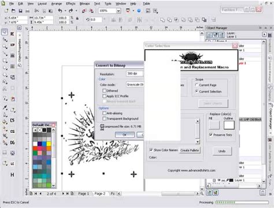
Task: Select the Current Selection radio button
Action: (x=197, y=91)
